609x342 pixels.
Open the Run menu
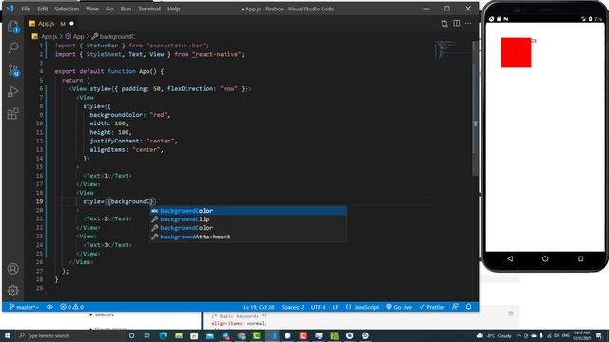[x=126, y=9]
